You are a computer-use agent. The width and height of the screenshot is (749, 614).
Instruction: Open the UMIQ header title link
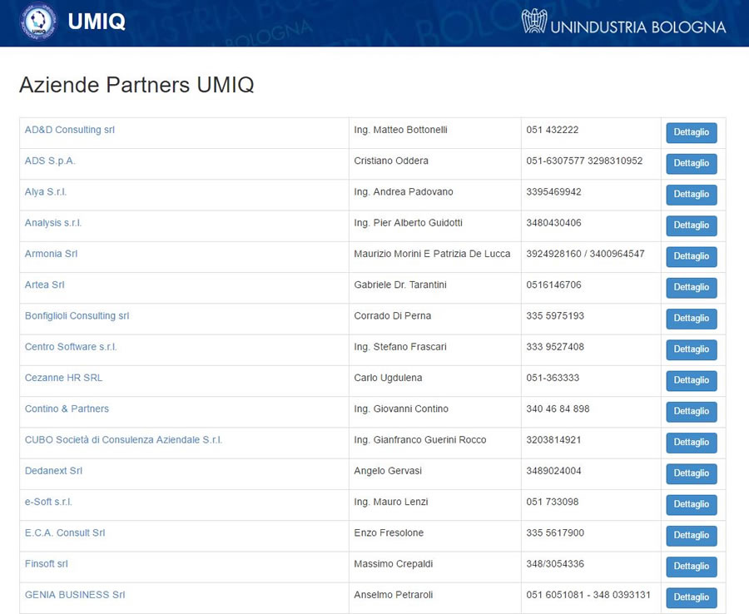pos(97,22)
